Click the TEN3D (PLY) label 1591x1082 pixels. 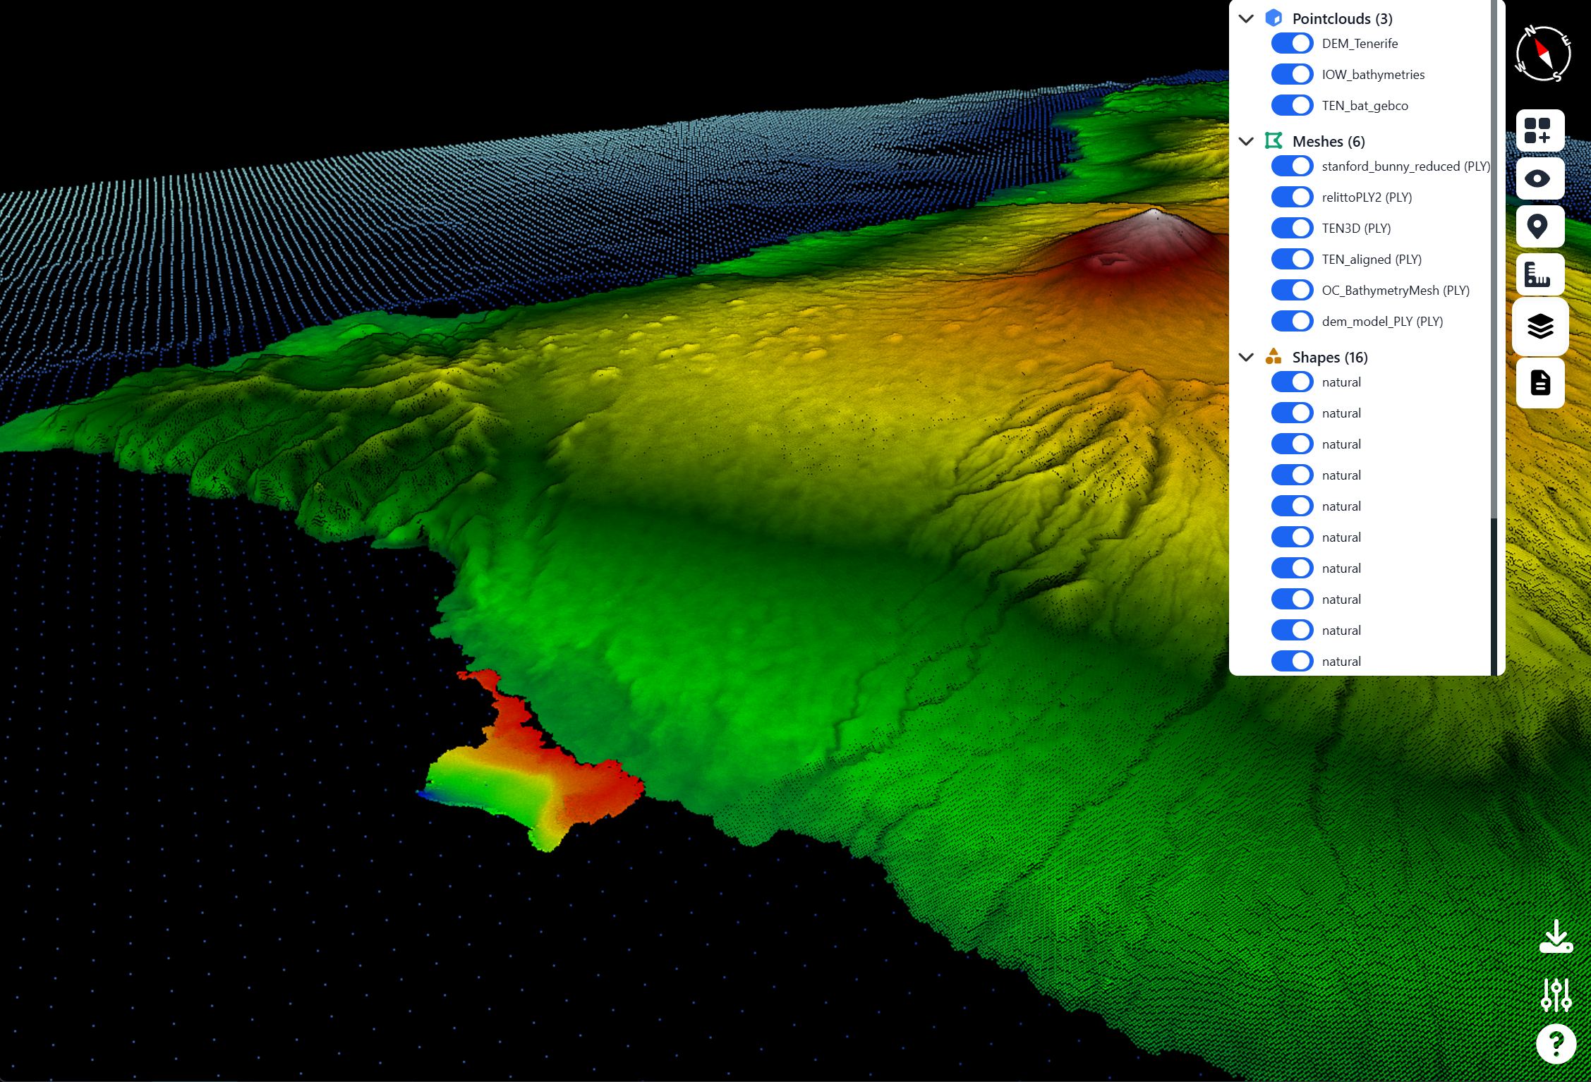[1356, 229]
